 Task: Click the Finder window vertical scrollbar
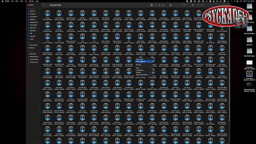coord(229,65)
